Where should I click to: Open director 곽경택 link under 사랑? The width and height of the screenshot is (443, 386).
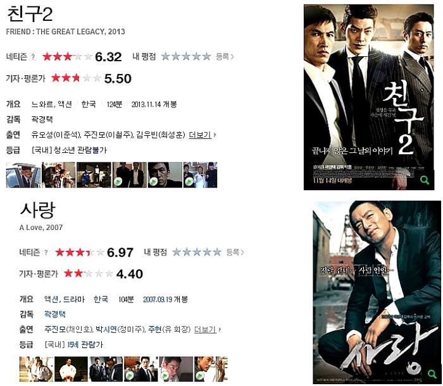click(55, 315)
